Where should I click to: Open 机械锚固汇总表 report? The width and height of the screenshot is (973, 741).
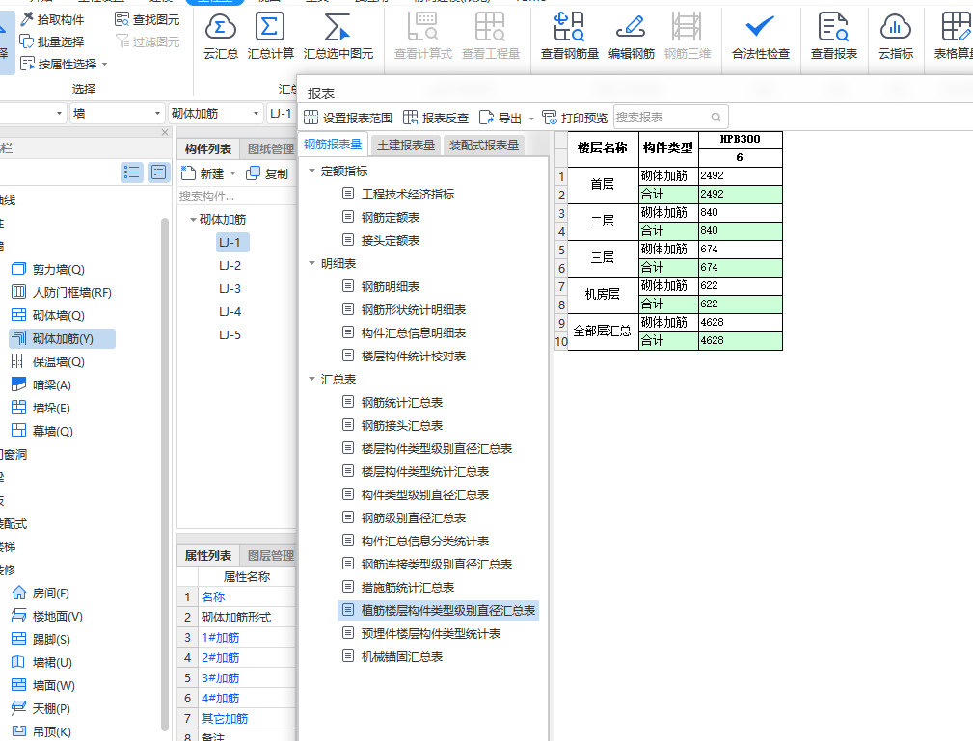(401, 656)
